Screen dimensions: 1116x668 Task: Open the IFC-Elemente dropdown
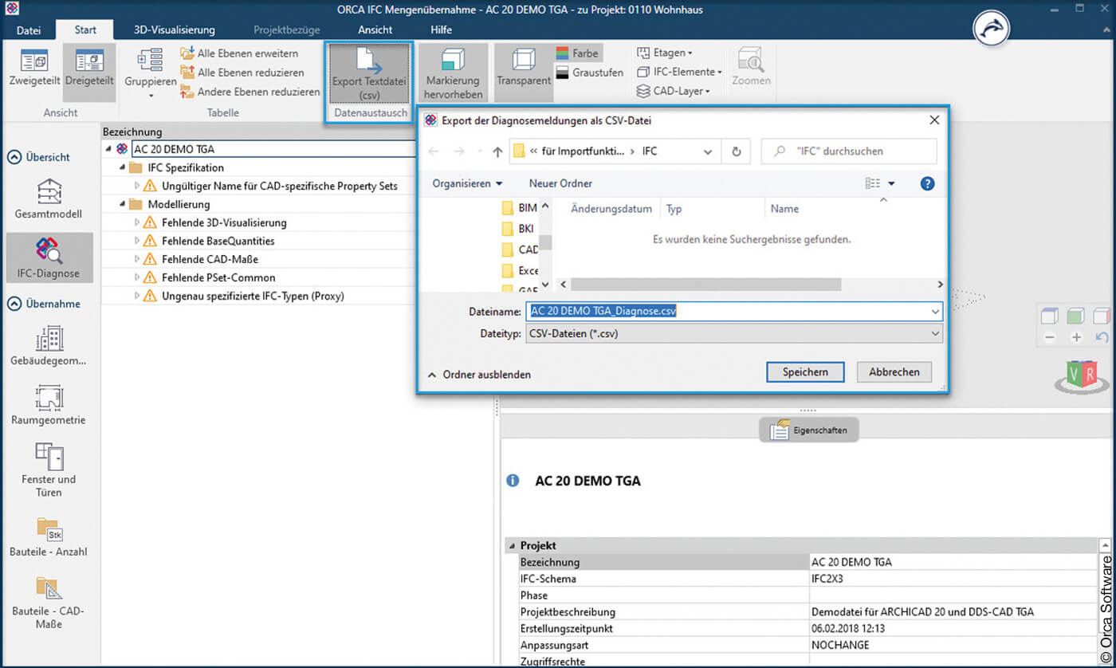679,72
